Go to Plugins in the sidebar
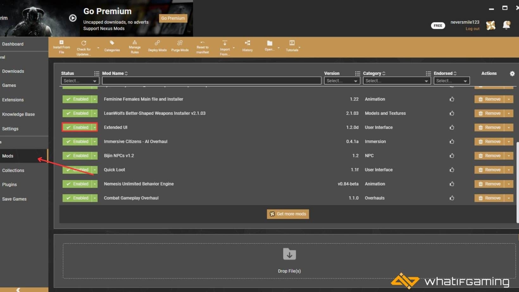 (9, 185)
